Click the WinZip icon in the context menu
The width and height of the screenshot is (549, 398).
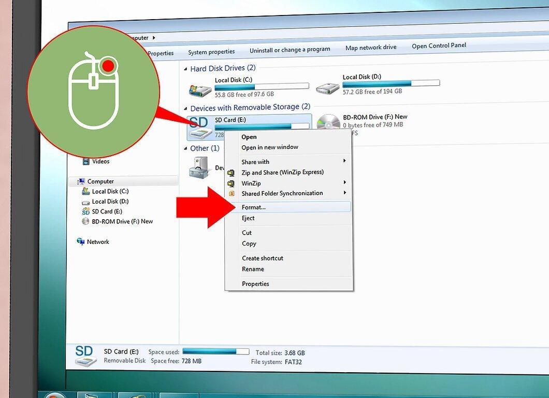231,183
